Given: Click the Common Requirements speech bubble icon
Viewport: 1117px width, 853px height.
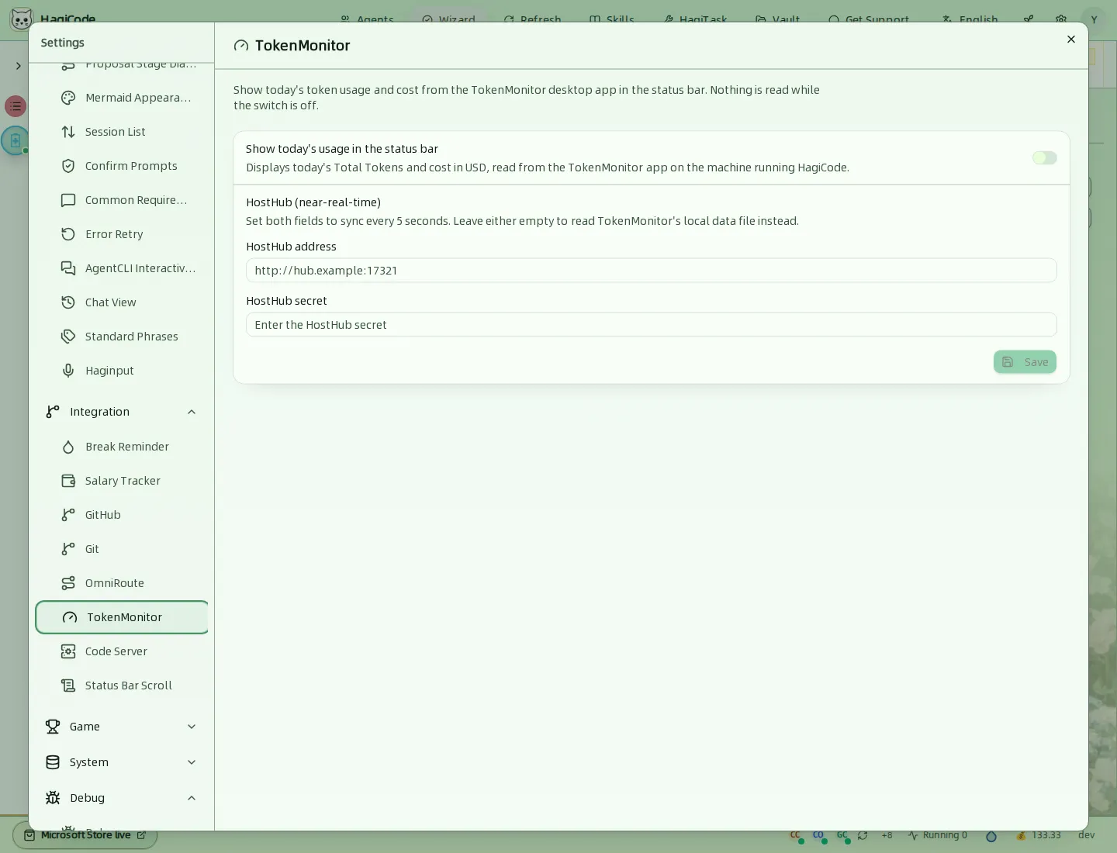Looking at the screenshot, I should pos(68,200).
